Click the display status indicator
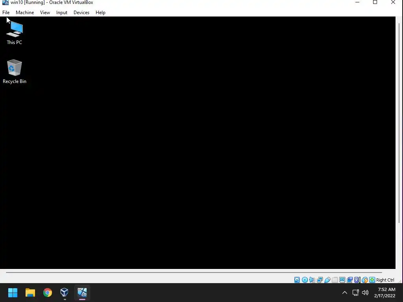 [342, 280]
